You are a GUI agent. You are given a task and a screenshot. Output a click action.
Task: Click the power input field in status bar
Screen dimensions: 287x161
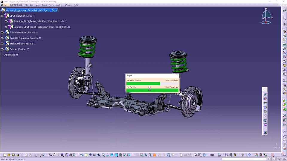pyautogui.click(x=244, y=159)
